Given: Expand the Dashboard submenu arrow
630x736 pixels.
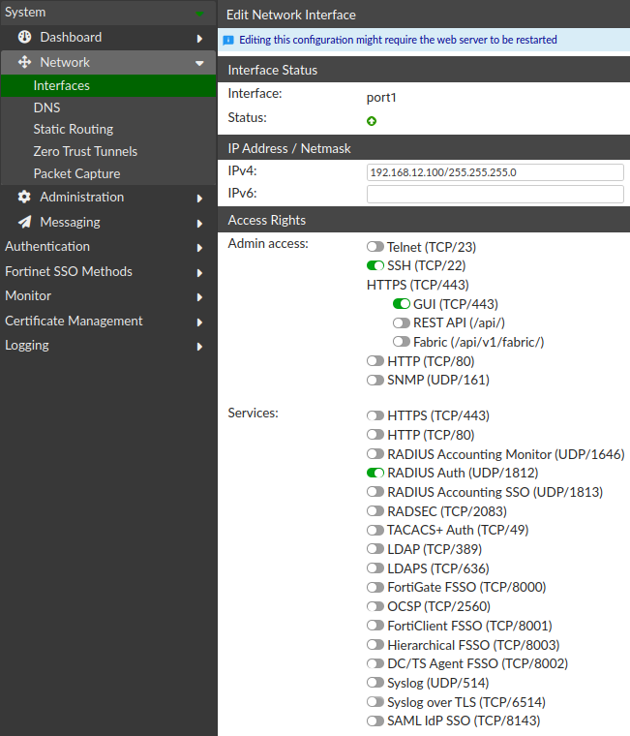Looking at the screenshot, I should 199,39.
